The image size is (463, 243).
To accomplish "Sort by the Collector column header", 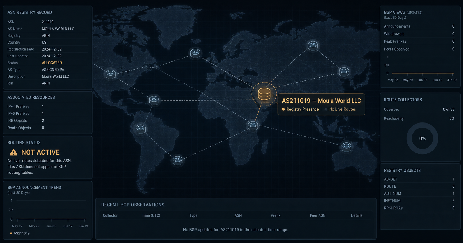I will pyautogui.click(x=110, y=215).
